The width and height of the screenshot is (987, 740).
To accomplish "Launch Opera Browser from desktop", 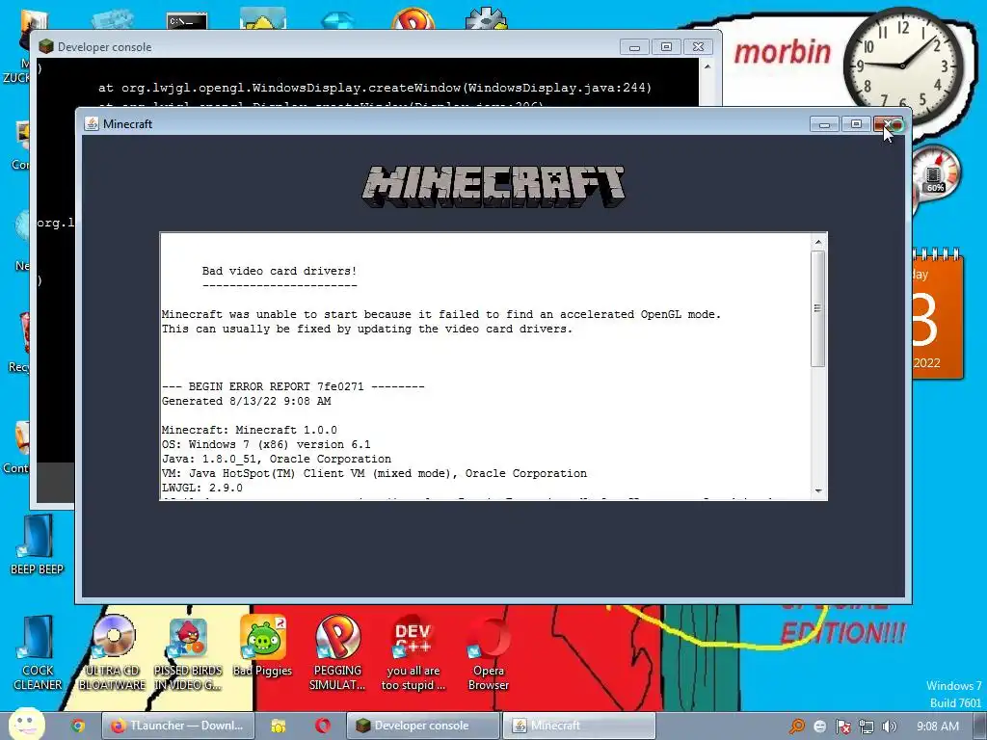I will tap(489, 652).
